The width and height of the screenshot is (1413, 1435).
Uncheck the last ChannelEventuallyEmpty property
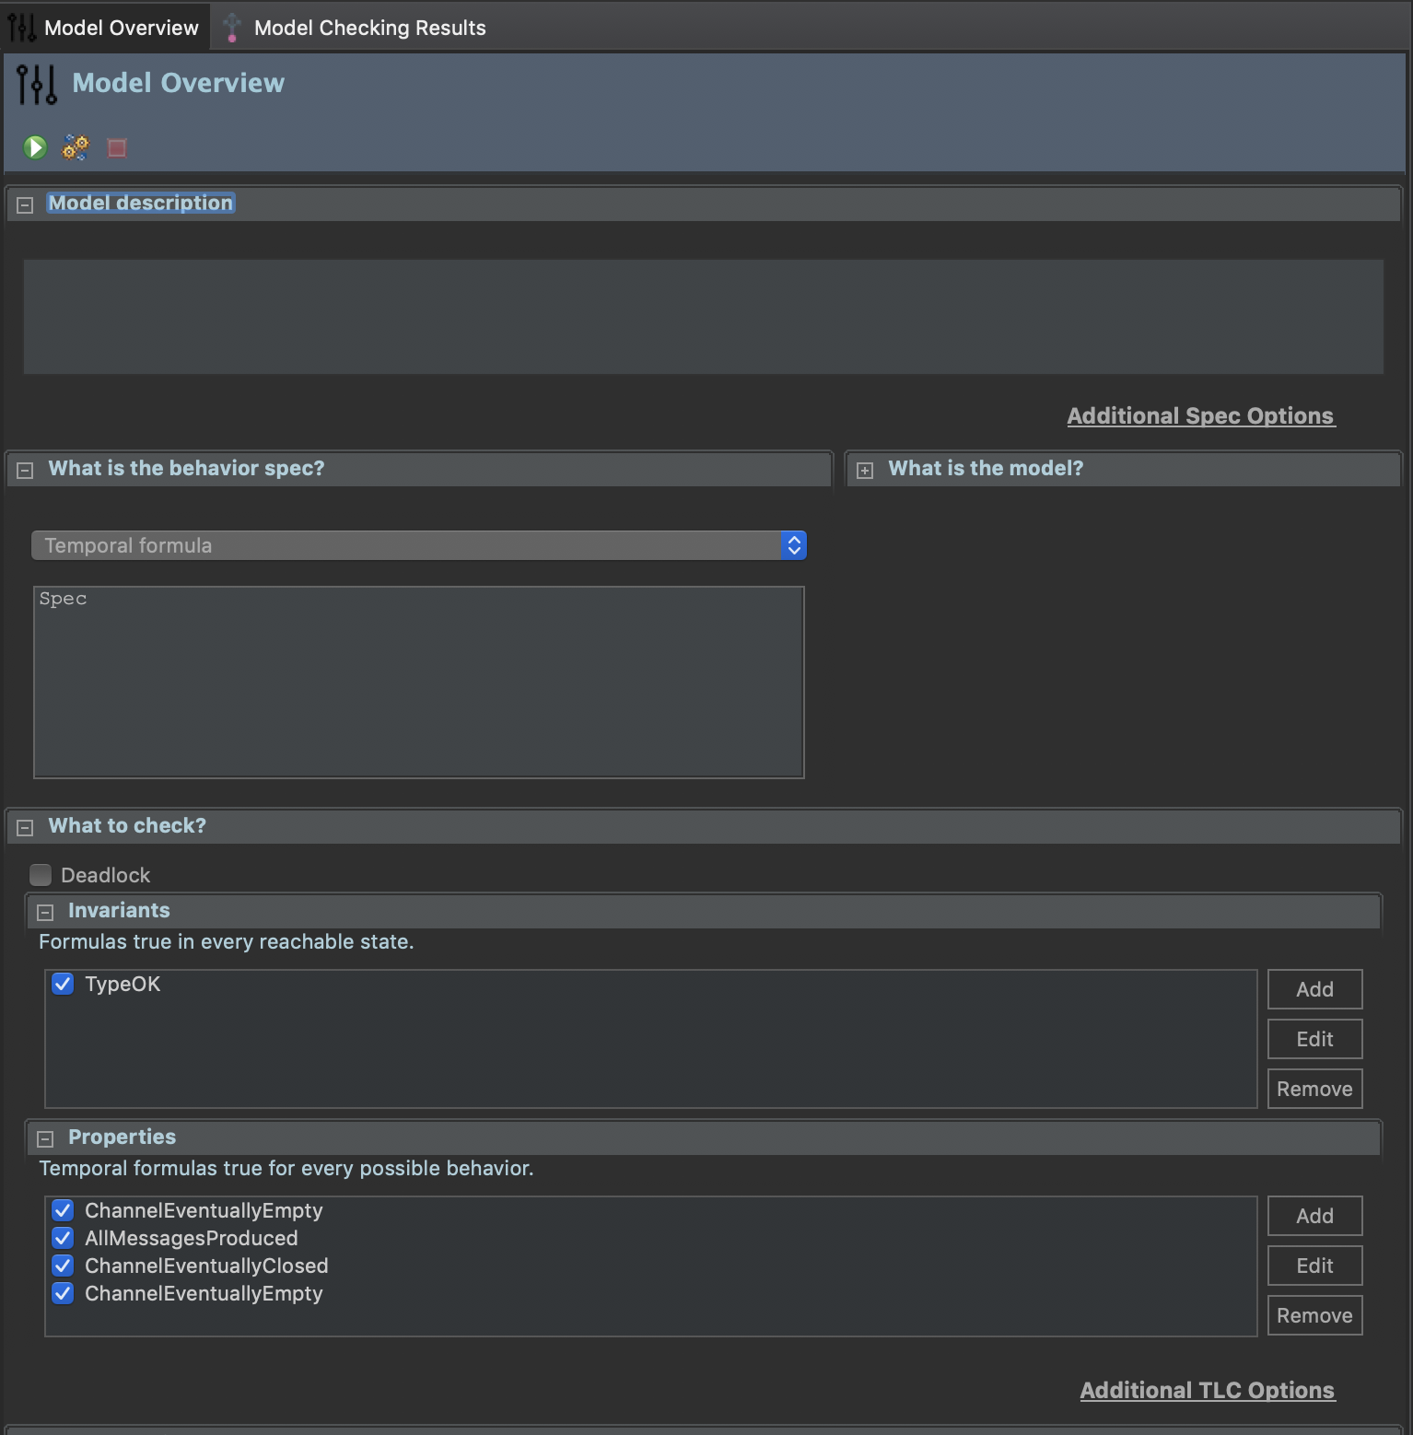63,1293
